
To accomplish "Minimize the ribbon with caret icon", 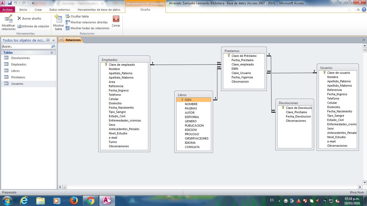I will pos(358,10).
